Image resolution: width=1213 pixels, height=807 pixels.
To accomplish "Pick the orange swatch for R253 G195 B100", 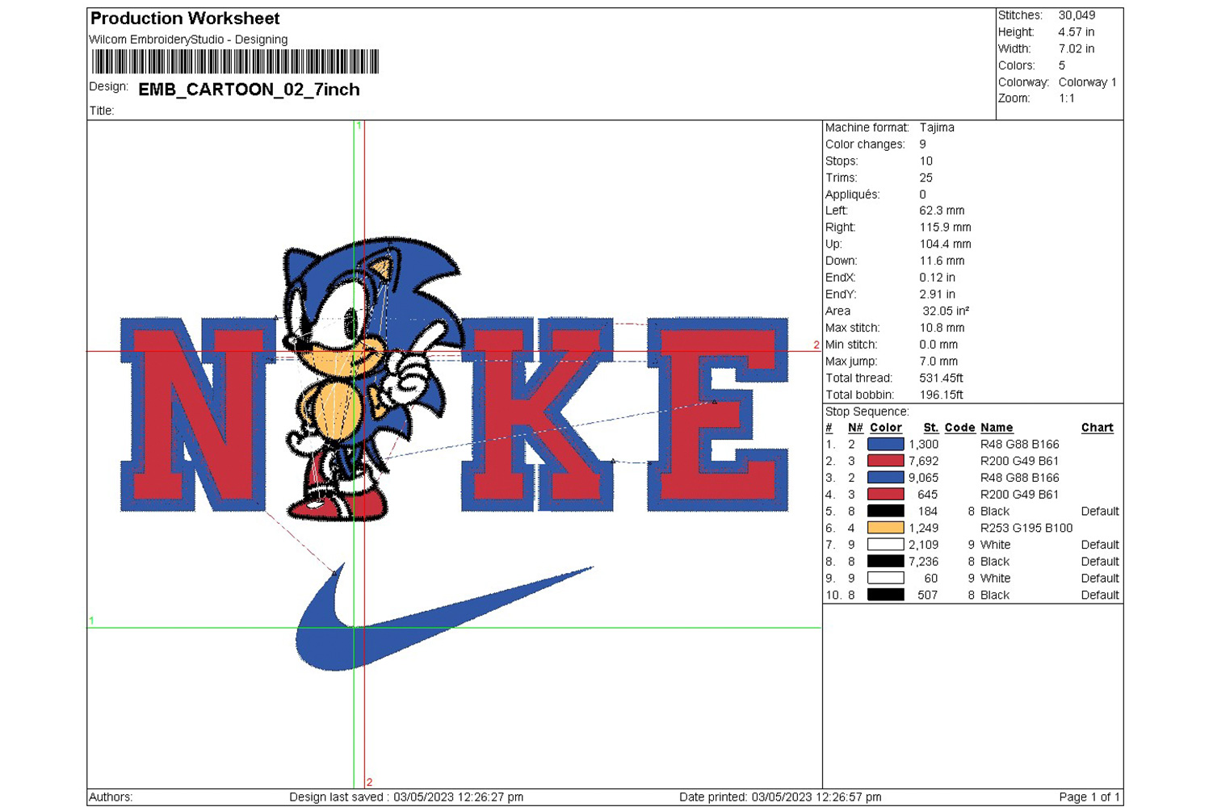I will click(x=885, y=528).
